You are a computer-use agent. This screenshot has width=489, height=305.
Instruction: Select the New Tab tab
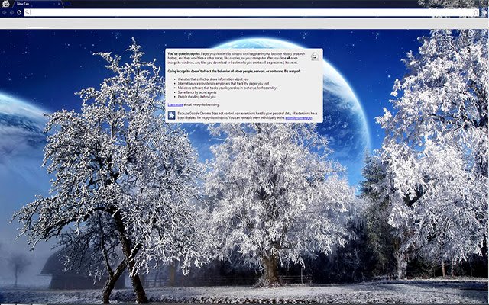tap(37, 4)
